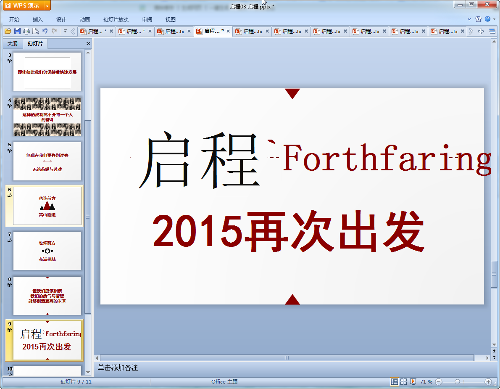Open the 幻灯片放映 menu
This screenshot has width=500, height=389.
coord(116,19)
